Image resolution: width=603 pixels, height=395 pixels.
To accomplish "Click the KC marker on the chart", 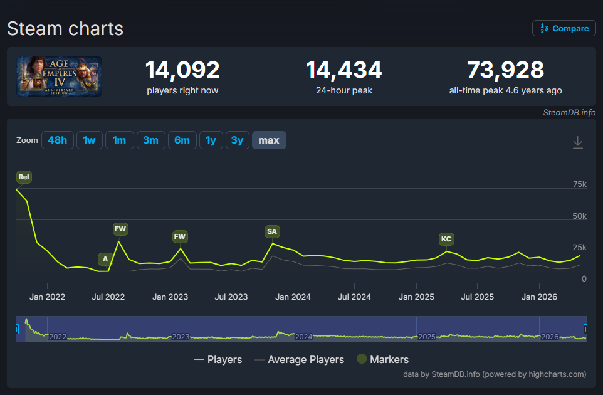I will coord(446,239).
